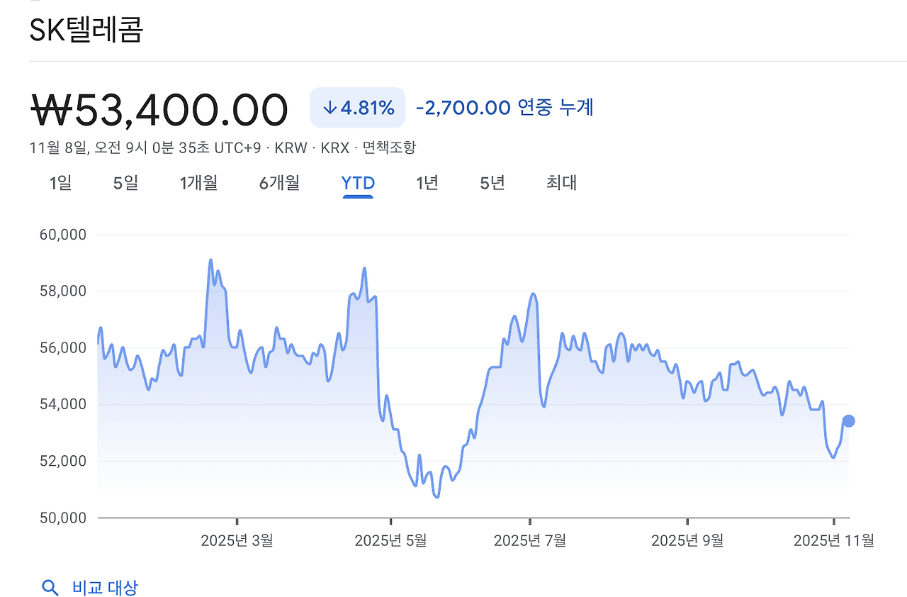Viewport: 907px width, 597px height.
Task: Select the 1일 time range tab
Action: tap(61, 183)
